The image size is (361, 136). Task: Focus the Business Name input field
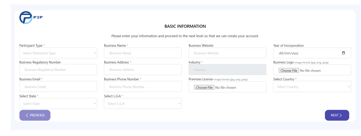[143, 53]
